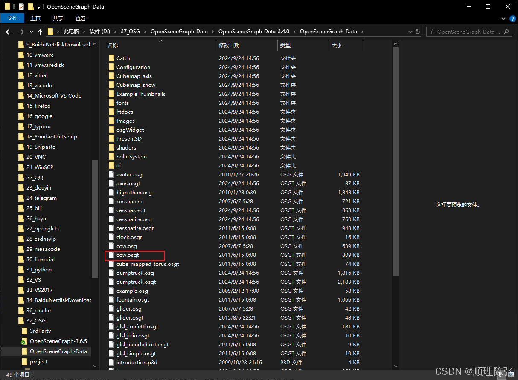Viewport: 518px width, 380px height.
Task: Select the osgWidget folder icon
Action: [x=112, y=130]
